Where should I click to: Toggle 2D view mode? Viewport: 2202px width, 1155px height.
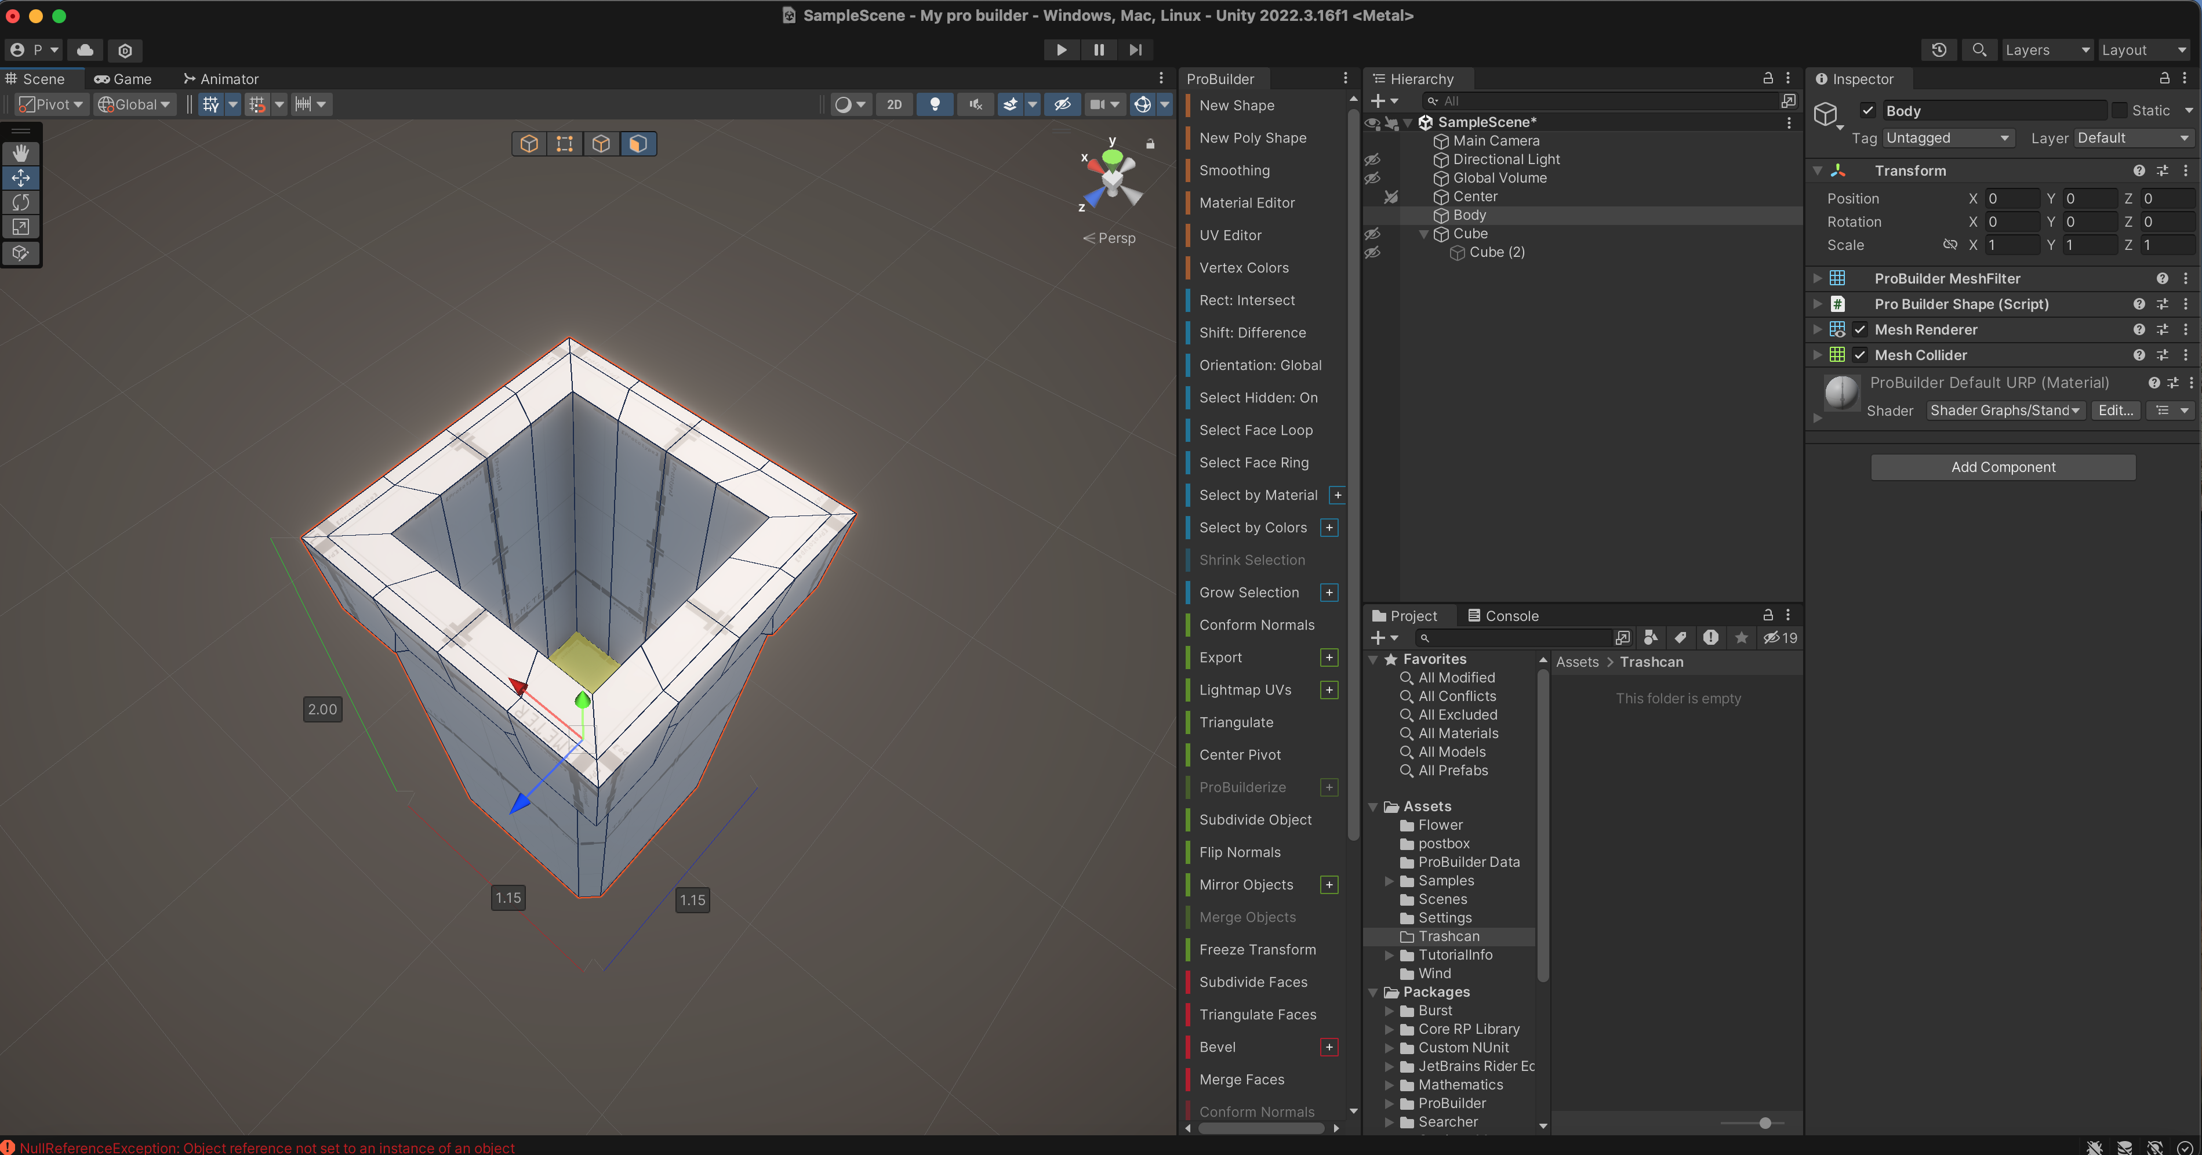[x=894, y=104]
